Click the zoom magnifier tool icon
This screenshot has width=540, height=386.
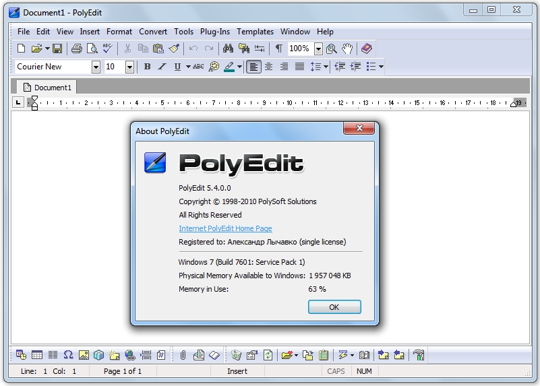[331, 49]
